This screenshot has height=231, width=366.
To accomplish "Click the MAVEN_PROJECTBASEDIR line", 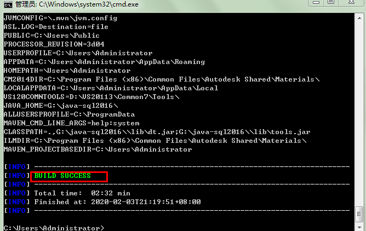I will pyautogui.click(x=98, y=149).
